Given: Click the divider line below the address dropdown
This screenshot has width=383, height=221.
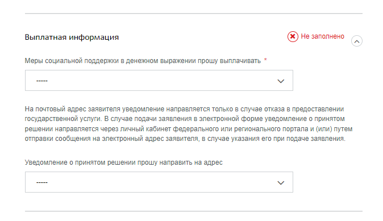Looking at the screenshot, I should pyautogui.click(x=194, y=211).
